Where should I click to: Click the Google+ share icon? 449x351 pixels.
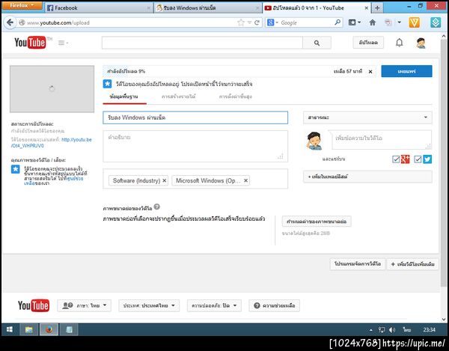[x=405, y=159]
